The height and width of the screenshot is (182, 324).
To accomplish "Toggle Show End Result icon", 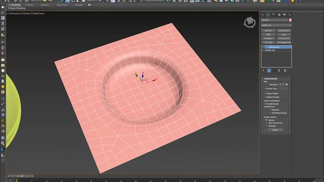I will tap(269, 71).
